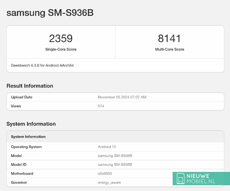Click the Single-Core Score label
Screen dimensions: 230x191
pyautogui.click(x=61, y=49)
